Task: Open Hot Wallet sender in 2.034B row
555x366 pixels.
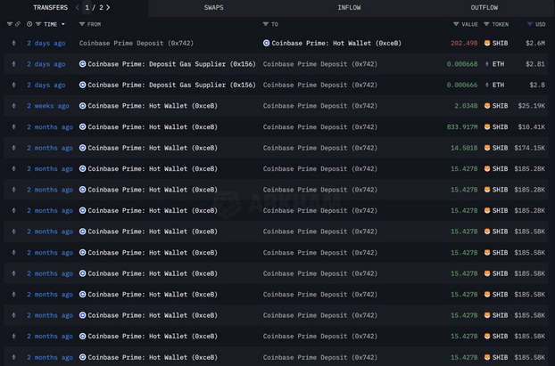Action: [153, 106]
